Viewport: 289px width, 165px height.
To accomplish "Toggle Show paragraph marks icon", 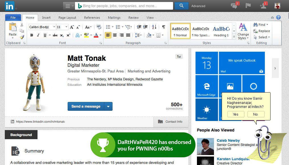I will (163, 27).
